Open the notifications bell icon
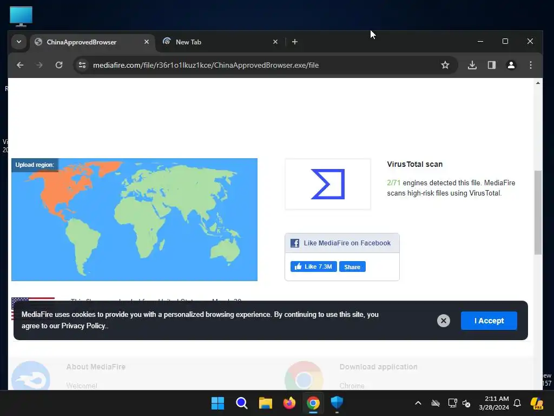This screenshot has width=554, height=416. [x=517, y=403]
